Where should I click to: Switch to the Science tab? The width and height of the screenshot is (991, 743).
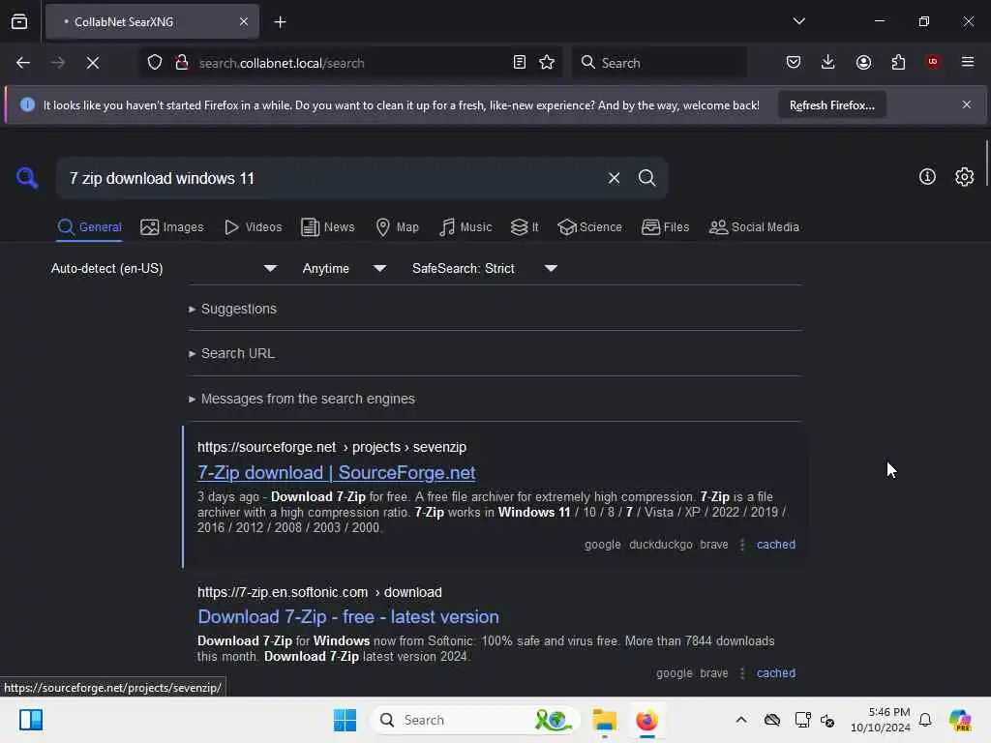tap(589, 226)
